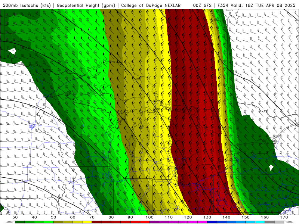The width and height of the screenshot is (299, 224).
Task: Click the 60 label on the color scale
Action: click(x=73, y=217)
